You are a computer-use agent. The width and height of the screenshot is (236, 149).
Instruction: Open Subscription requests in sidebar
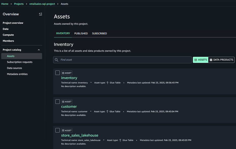point(20,62)
